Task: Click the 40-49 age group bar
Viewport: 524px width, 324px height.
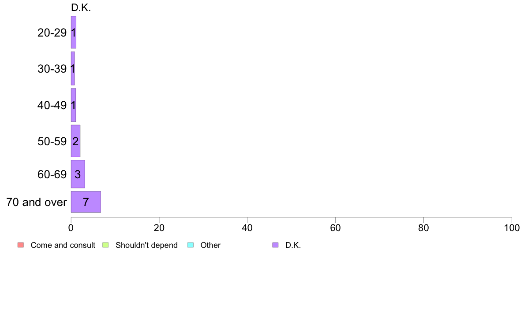Action: pyautogui.click(x=74, y=105)
